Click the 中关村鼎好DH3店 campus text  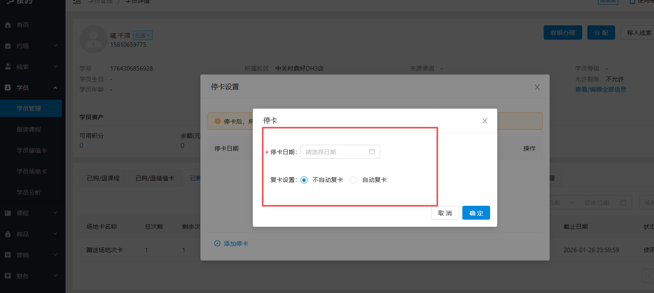click(x=299, y=69)
